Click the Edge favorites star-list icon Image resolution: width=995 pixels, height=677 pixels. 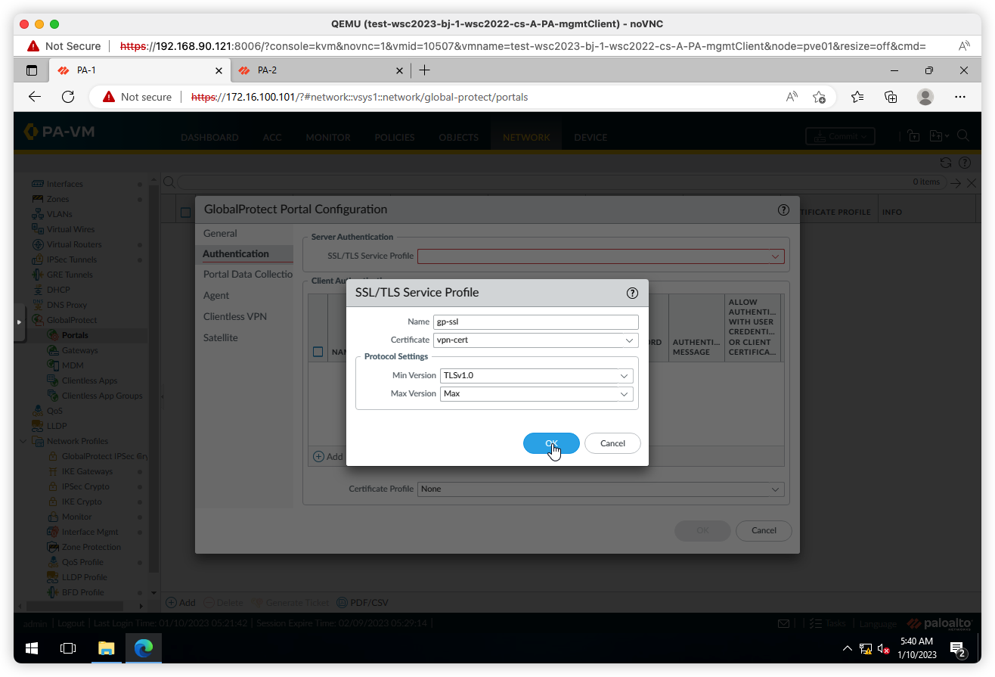coord(857,97)
